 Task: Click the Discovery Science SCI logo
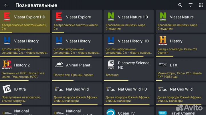(x=111, y=65)
